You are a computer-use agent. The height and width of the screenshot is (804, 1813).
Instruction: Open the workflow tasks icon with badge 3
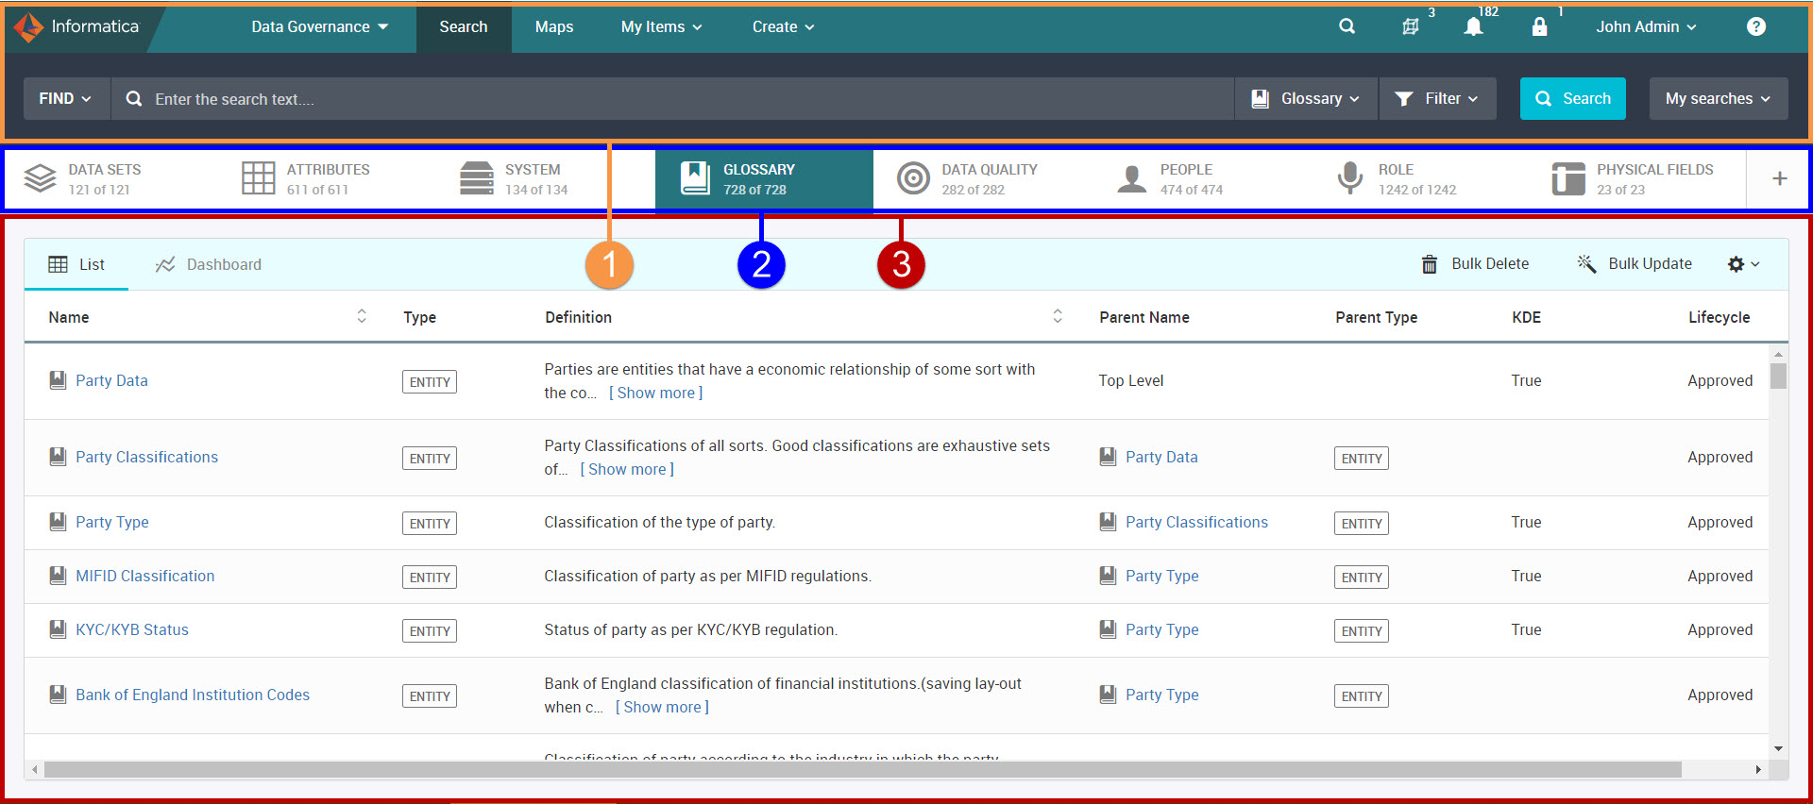pyautogui.click(x=1411, y=26)
